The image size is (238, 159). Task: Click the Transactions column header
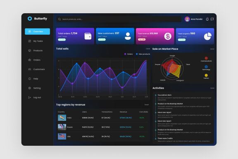pyautogui.click(x=107, y=112)
